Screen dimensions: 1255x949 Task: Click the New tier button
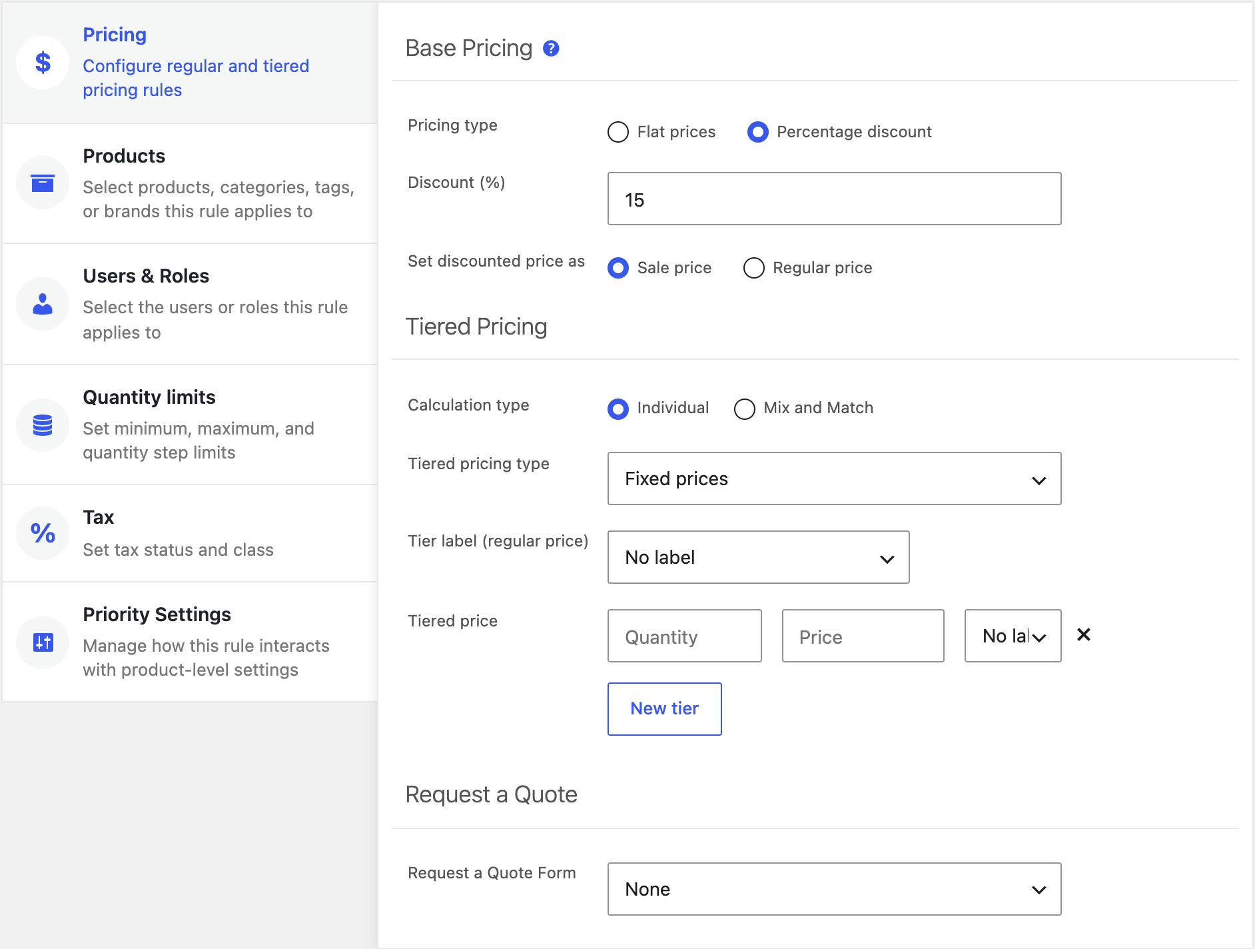664,709
